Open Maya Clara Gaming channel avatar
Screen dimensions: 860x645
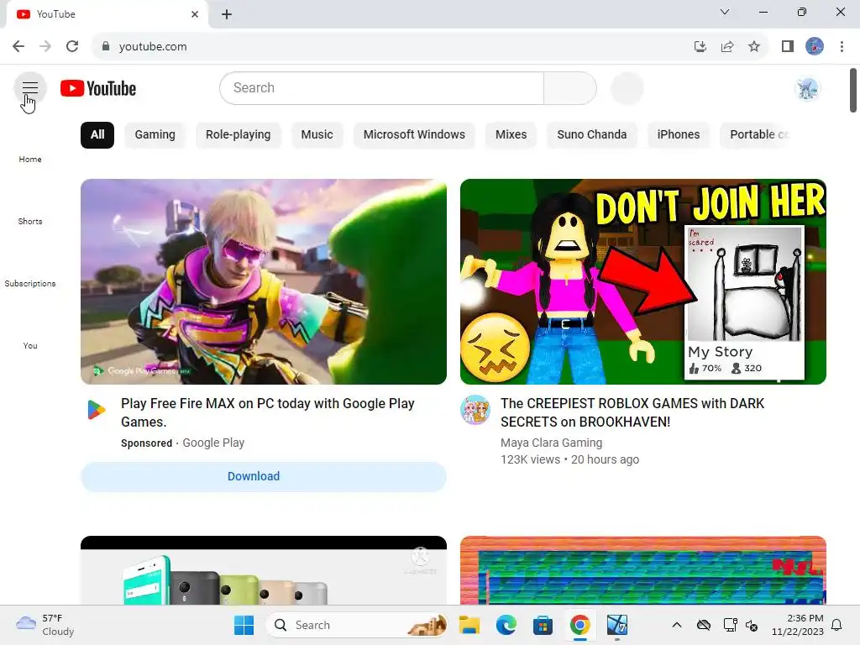click(x=475, y=410)
